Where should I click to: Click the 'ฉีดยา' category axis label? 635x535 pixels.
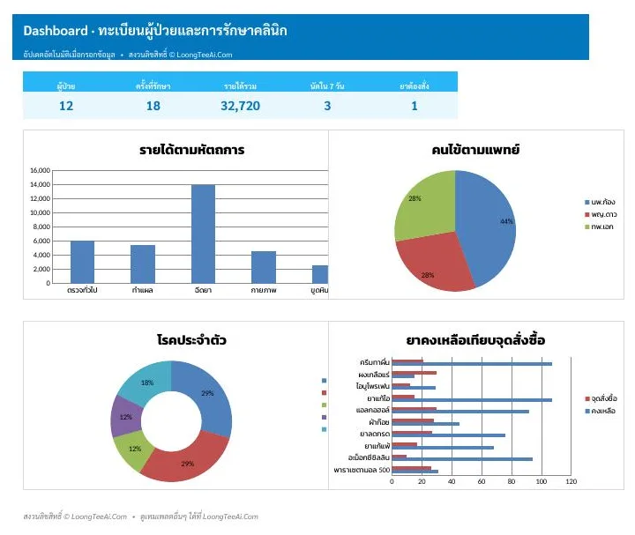(x=203, y=290)
